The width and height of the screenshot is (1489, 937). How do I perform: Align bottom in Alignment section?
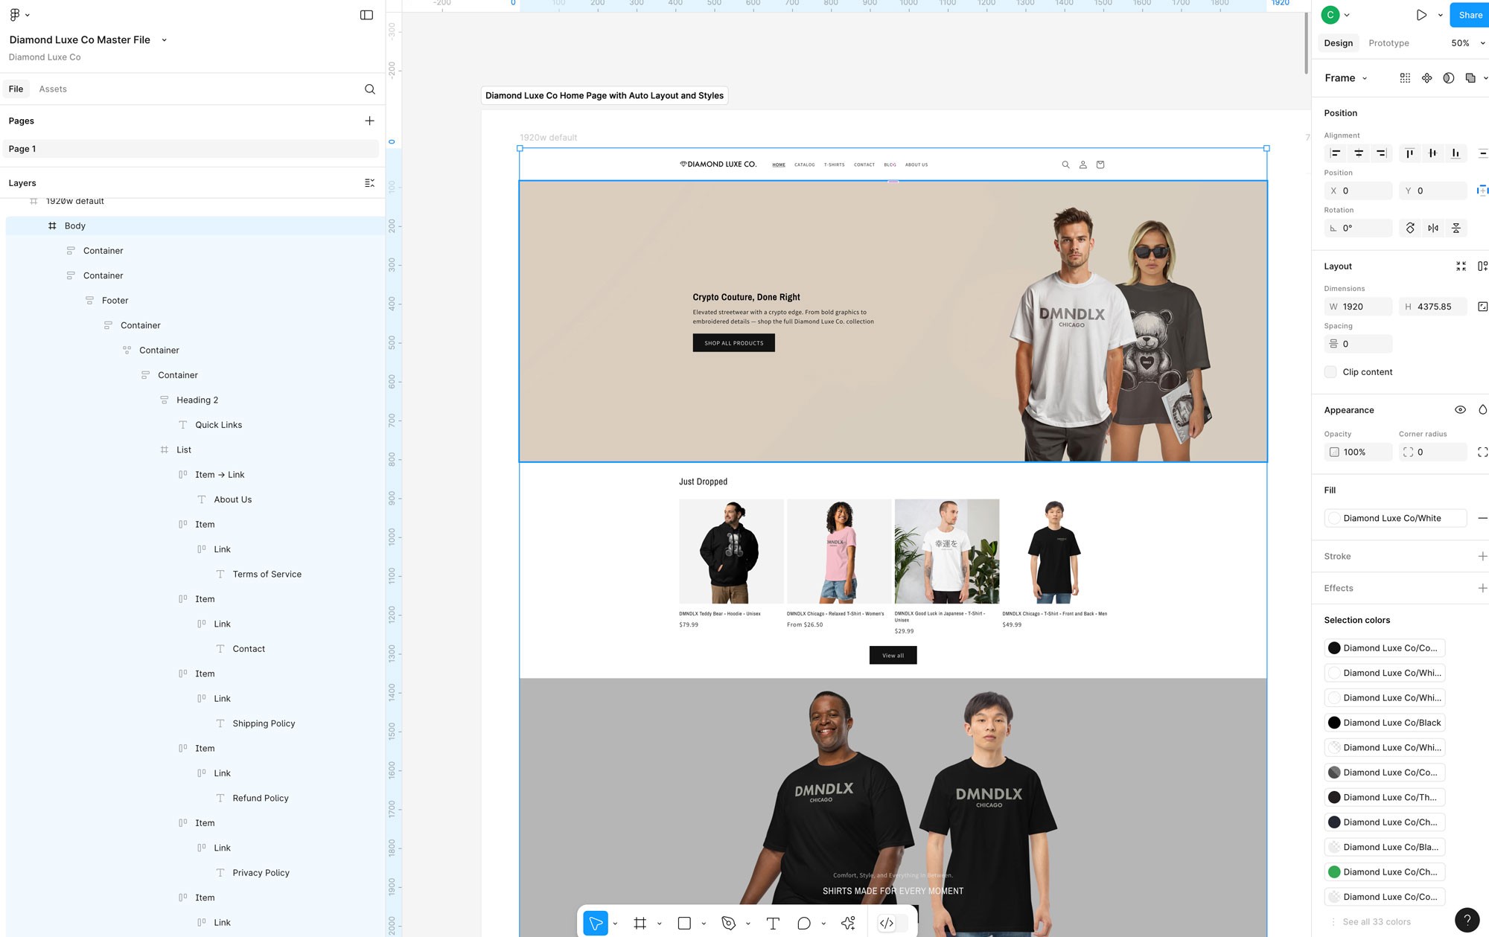tap(1455, 153)
